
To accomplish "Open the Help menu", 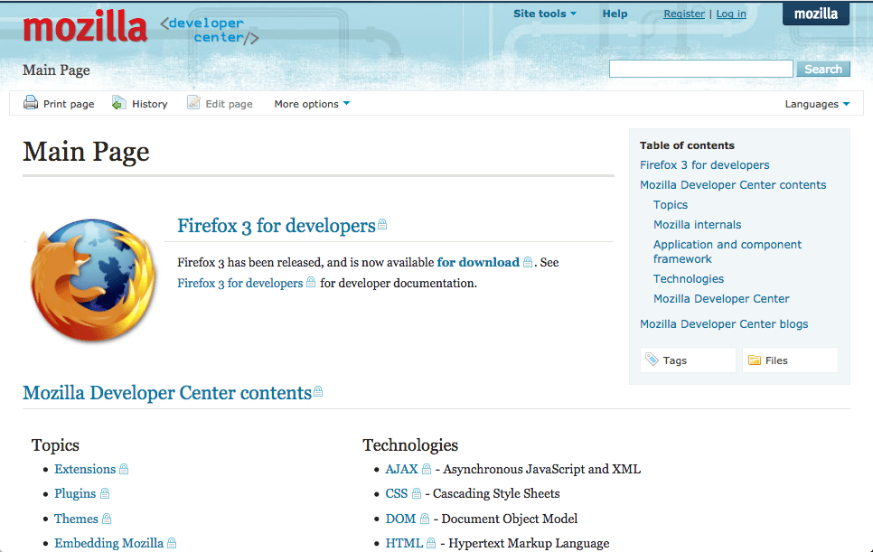I will [615, 14].
